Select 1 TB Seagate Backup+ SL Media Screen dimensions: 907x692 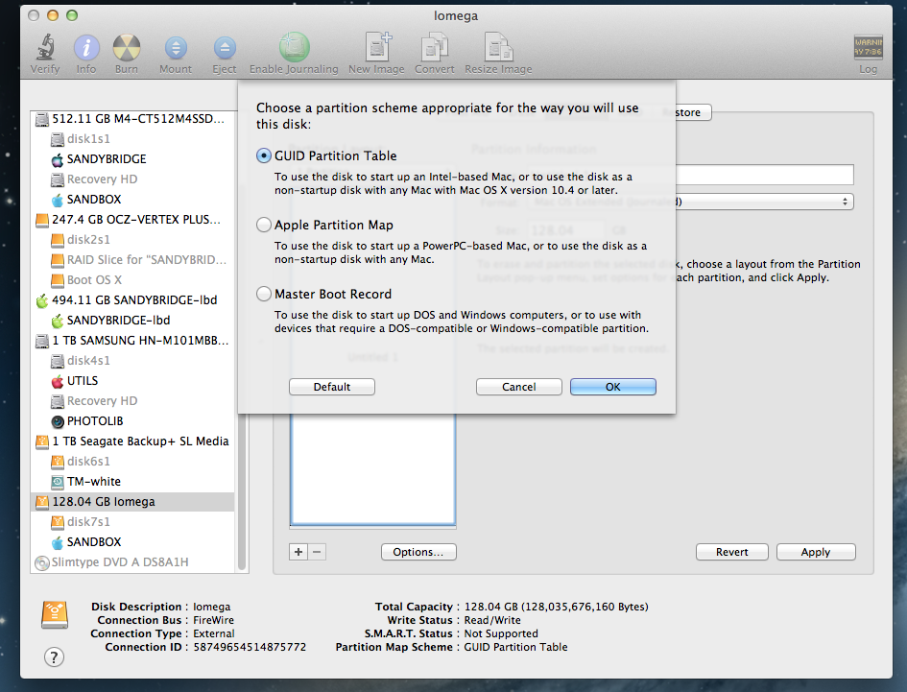(132, 441)
